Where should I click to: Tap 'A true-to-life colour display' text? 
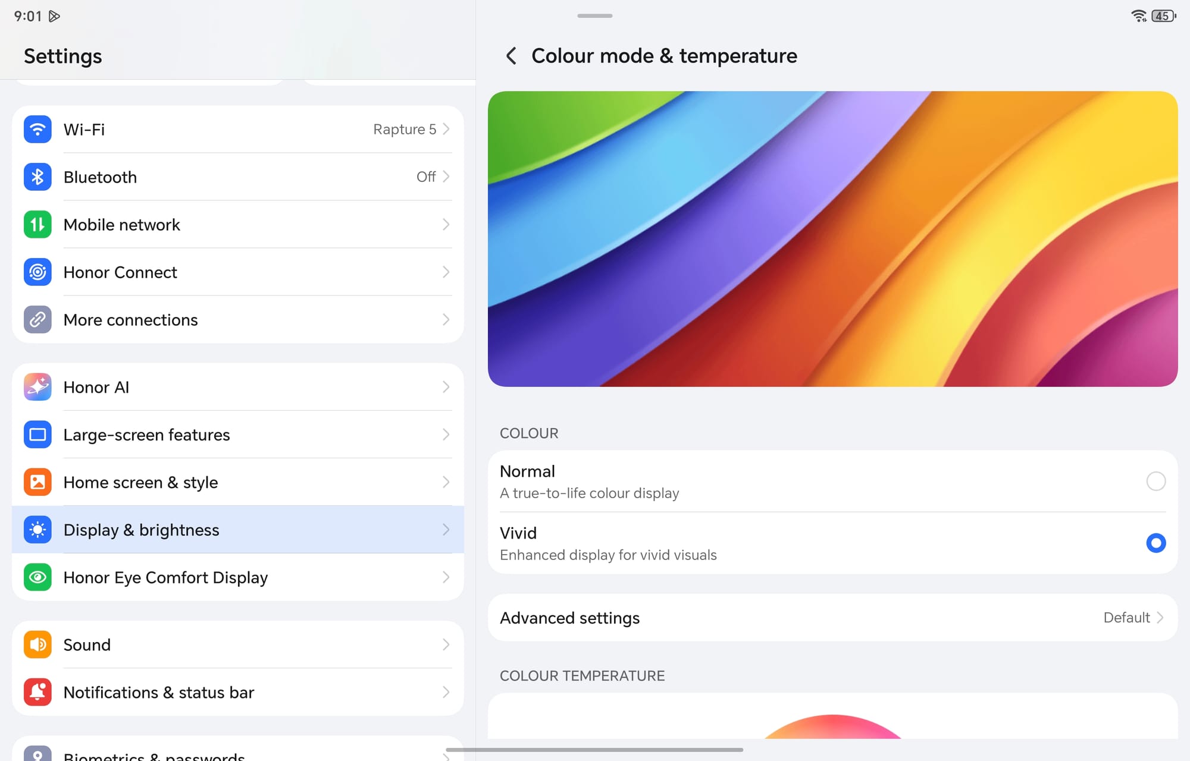pyautogui.click(x=589, y=493)
